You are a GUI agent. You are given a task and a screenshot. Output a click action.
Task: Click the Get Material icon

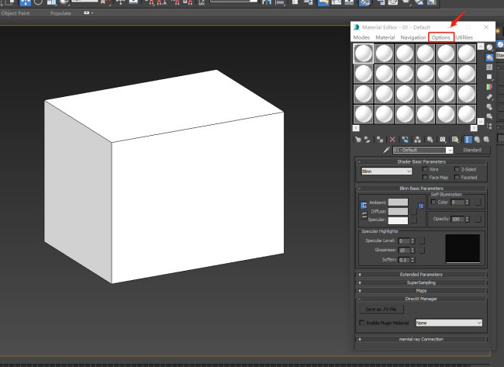pos(357,139)
